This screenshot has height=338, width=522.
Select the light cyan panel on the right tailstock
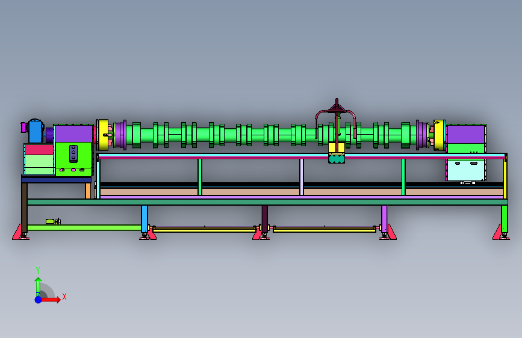tap(465, 170)
